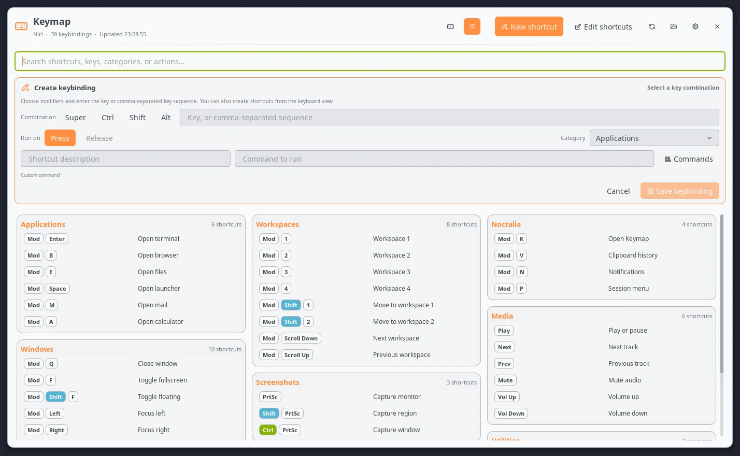Select the Toggle floating shortcut
The width and height of the screenshot is (740, 456).
tap(131, 397)
